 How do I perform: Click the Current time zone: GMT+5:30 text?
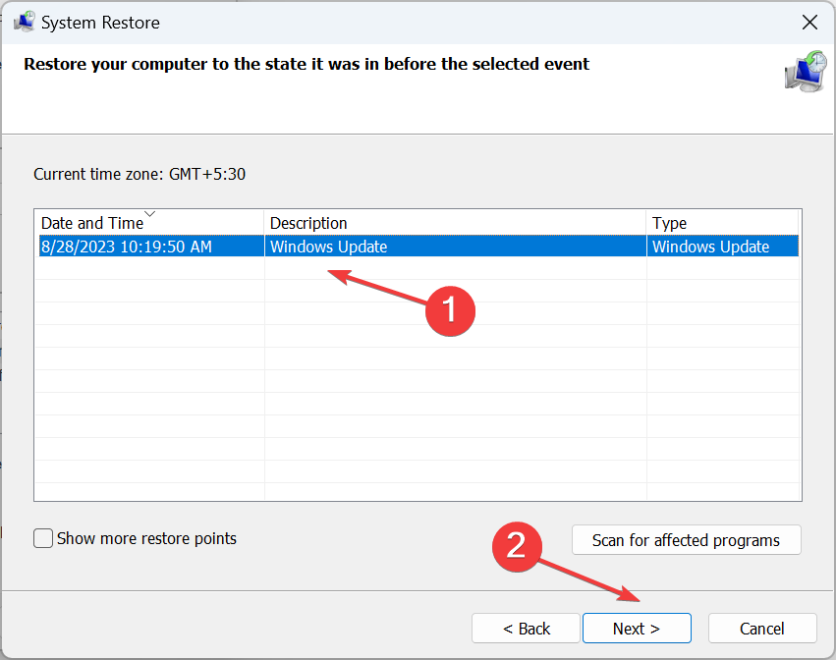pos(139,174)
